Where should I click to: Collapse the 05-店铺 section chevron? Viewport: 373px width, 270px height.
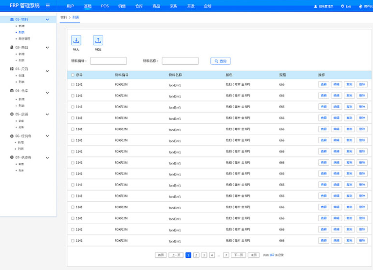point(47,114)
